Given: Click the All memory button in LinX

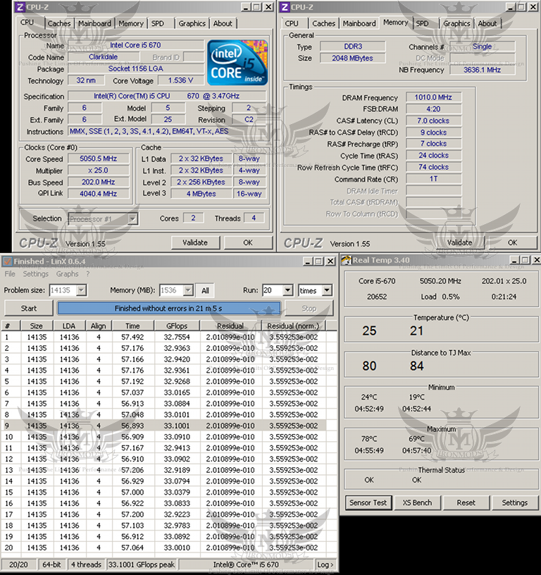Looking at the screenshot, I should point(205,290).
